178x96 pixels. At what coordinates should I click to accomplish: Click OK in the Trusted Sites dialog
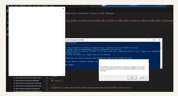pyautogui.click(x=132, y=78)
